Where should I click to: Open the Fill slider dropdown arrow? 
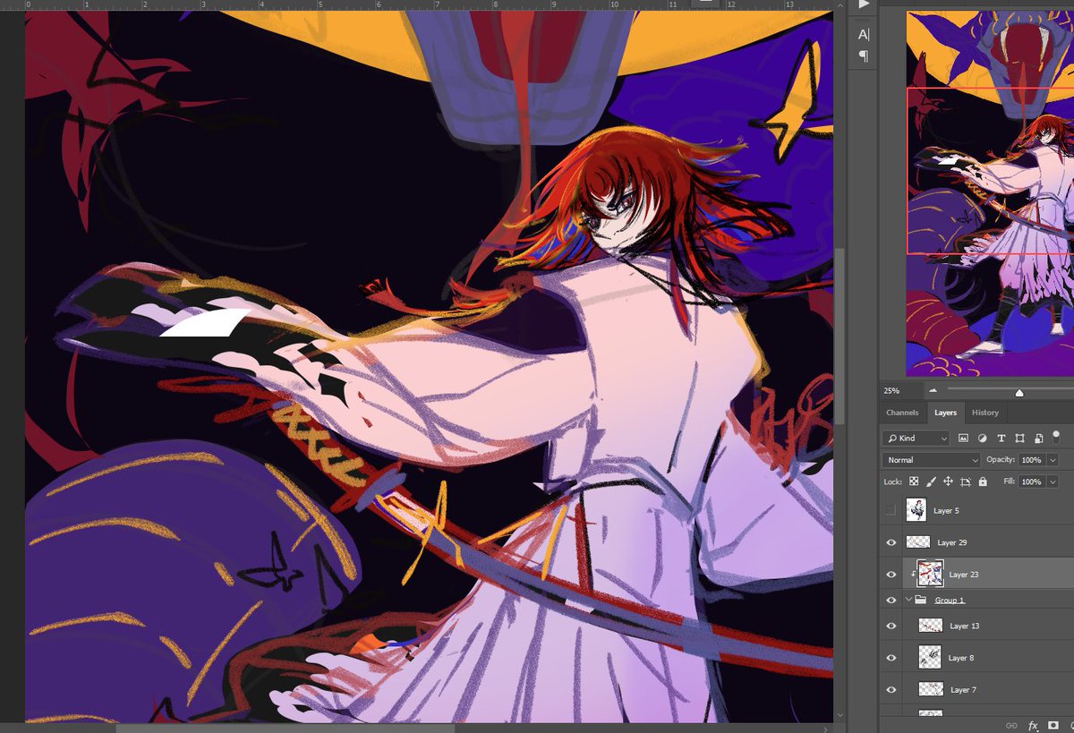[1053, 482]
